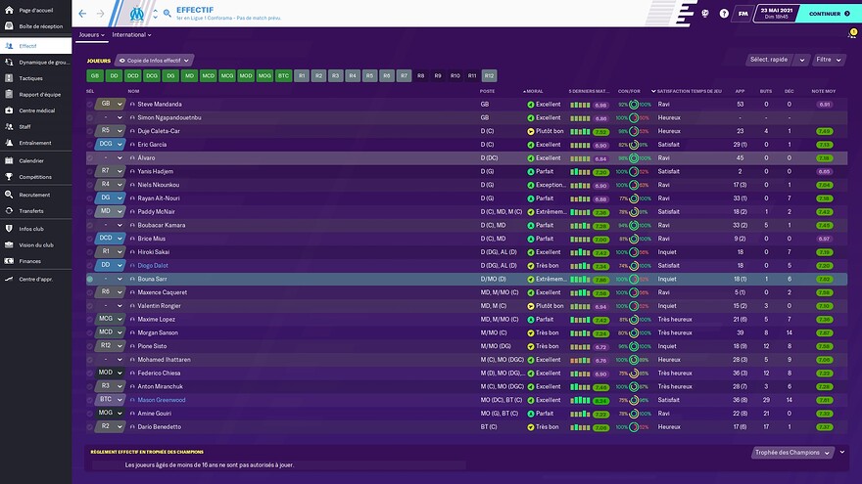Open the Tactiques sidebar section
Screen dimensions: 862x484
click(29, 78)
